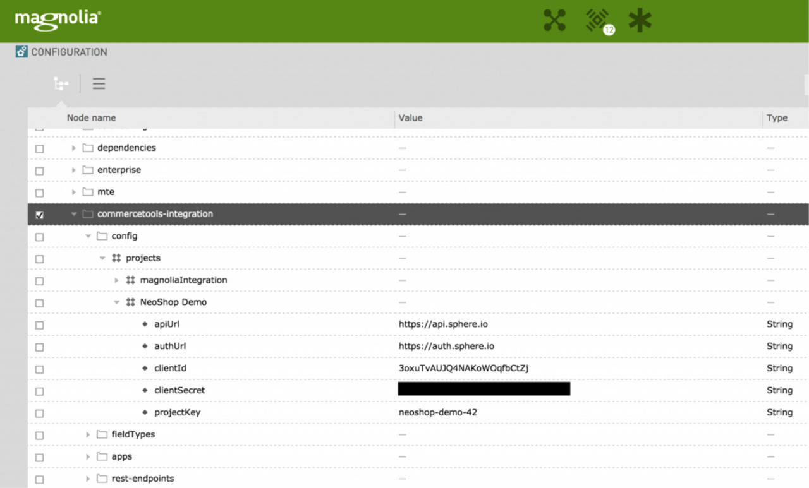The height and width of the screenshot is (488, 809).
Task: Open the App launcher icon
Action: [x=554, y=20]
